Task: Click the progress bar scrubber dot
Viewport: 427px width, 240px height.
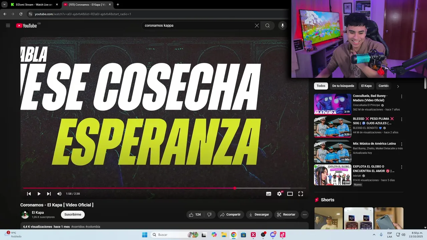Action: tap(235, 188)
